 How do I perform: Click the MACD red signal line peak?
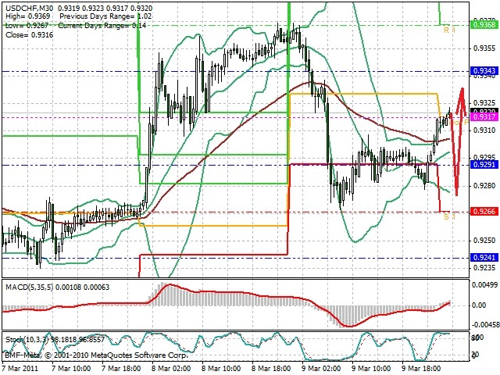[x=169, y=284]
